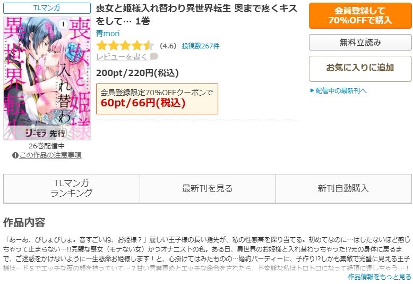
Task: Select the TLマンガランキング tab
Action: click(x=72, y=188)
